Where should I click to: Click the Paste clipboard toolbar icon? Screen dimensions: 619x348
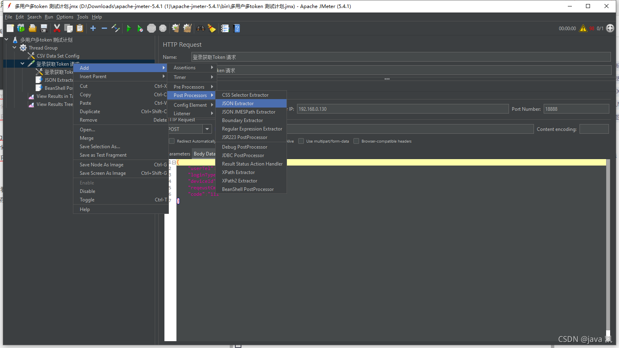pos(80,28)
